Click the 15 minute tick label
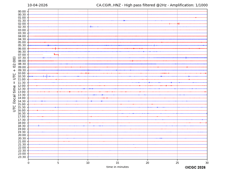Image resolution: width=235 pixels, height=177 pixels. [118, 163]
